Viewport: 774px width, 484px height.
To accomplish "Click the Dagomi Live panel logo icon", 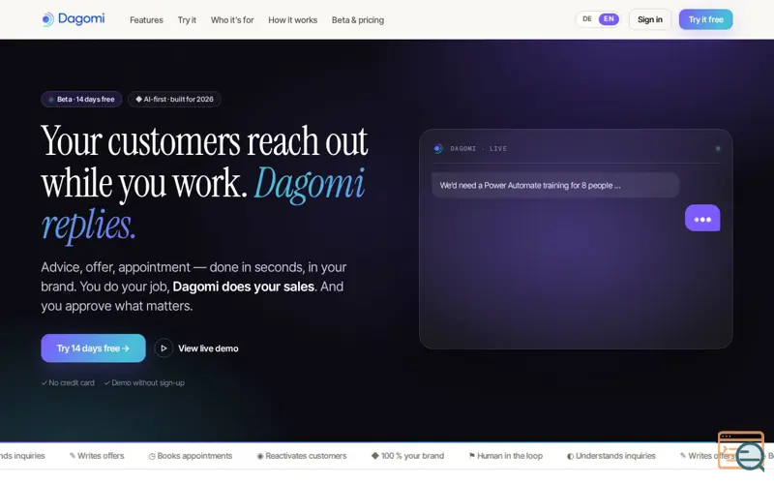I will 438,149.
